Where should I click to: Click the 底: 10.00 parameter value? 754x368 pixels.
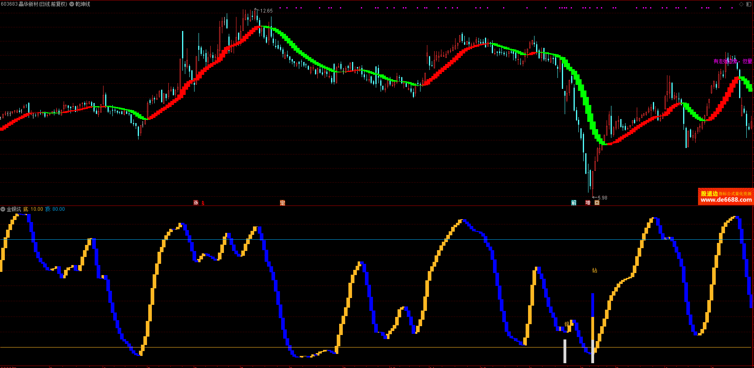pos(33,209)
